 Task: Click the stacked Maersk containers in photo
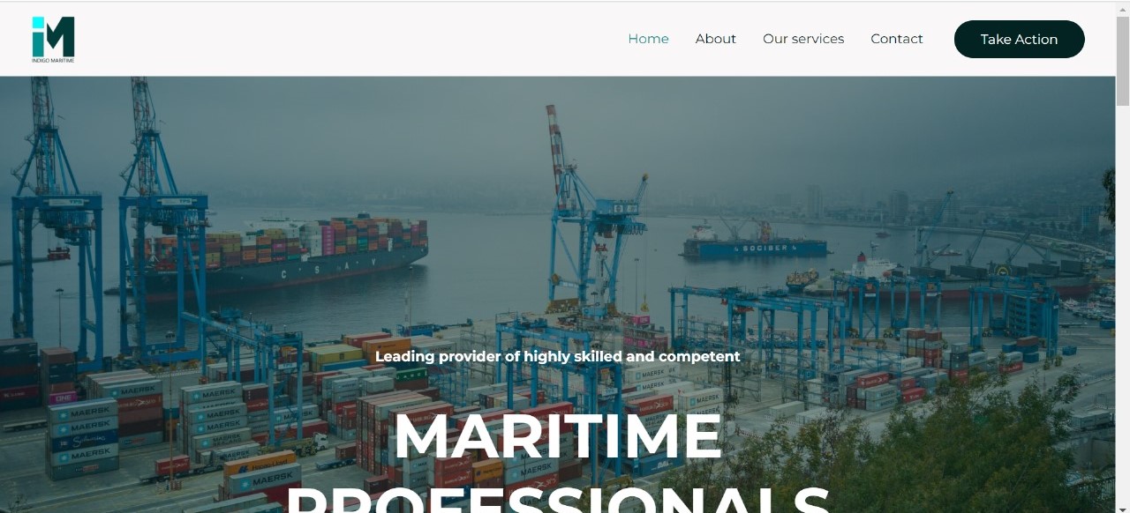pos(84,436)
